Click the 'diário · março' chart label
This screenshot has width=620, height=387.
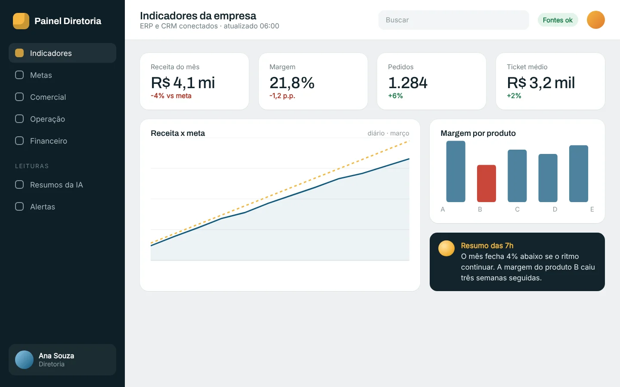click(x=388, y=133)
